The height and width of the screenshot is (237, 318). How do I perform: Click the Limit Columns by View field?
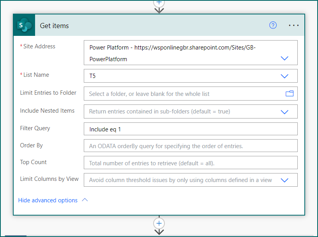tap(191, 180)
